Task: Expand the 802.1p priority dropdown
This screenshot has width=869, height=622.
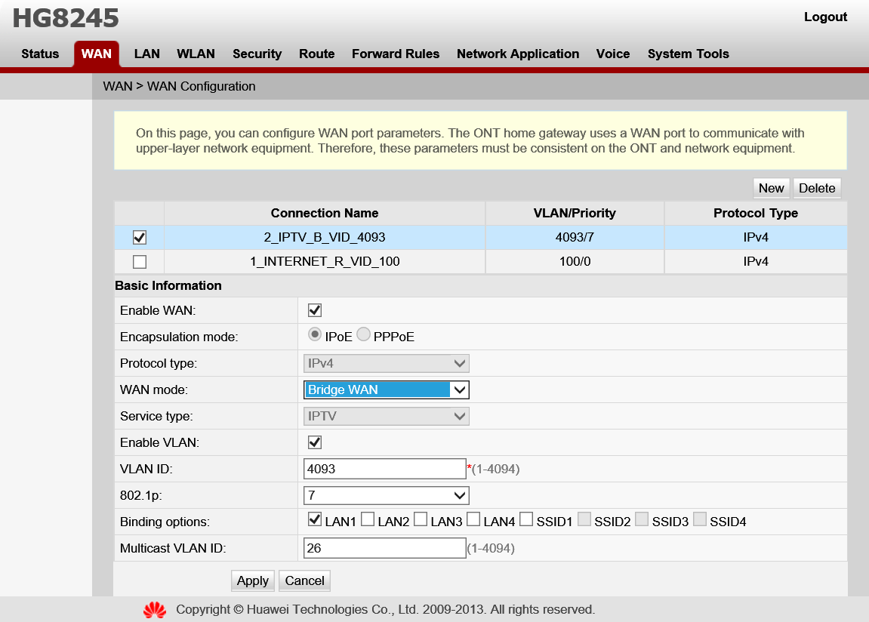Action: (x=386, y=495)
